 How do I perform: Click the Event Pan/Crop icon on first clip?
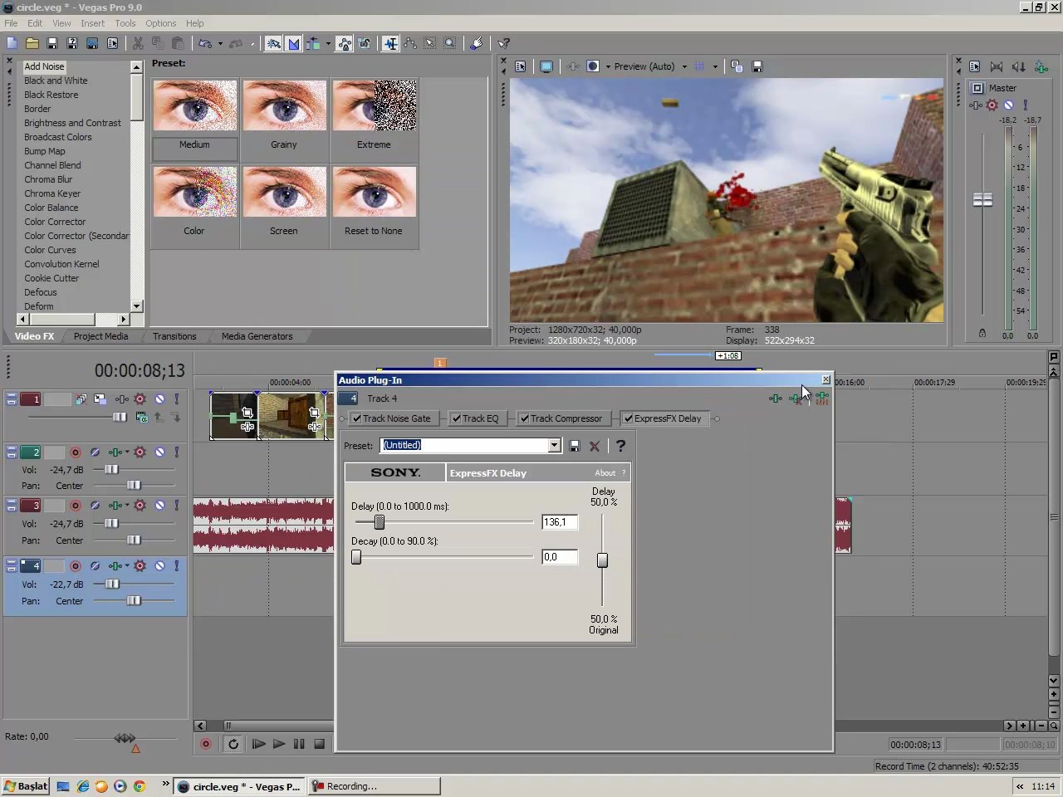pos(247,413)
